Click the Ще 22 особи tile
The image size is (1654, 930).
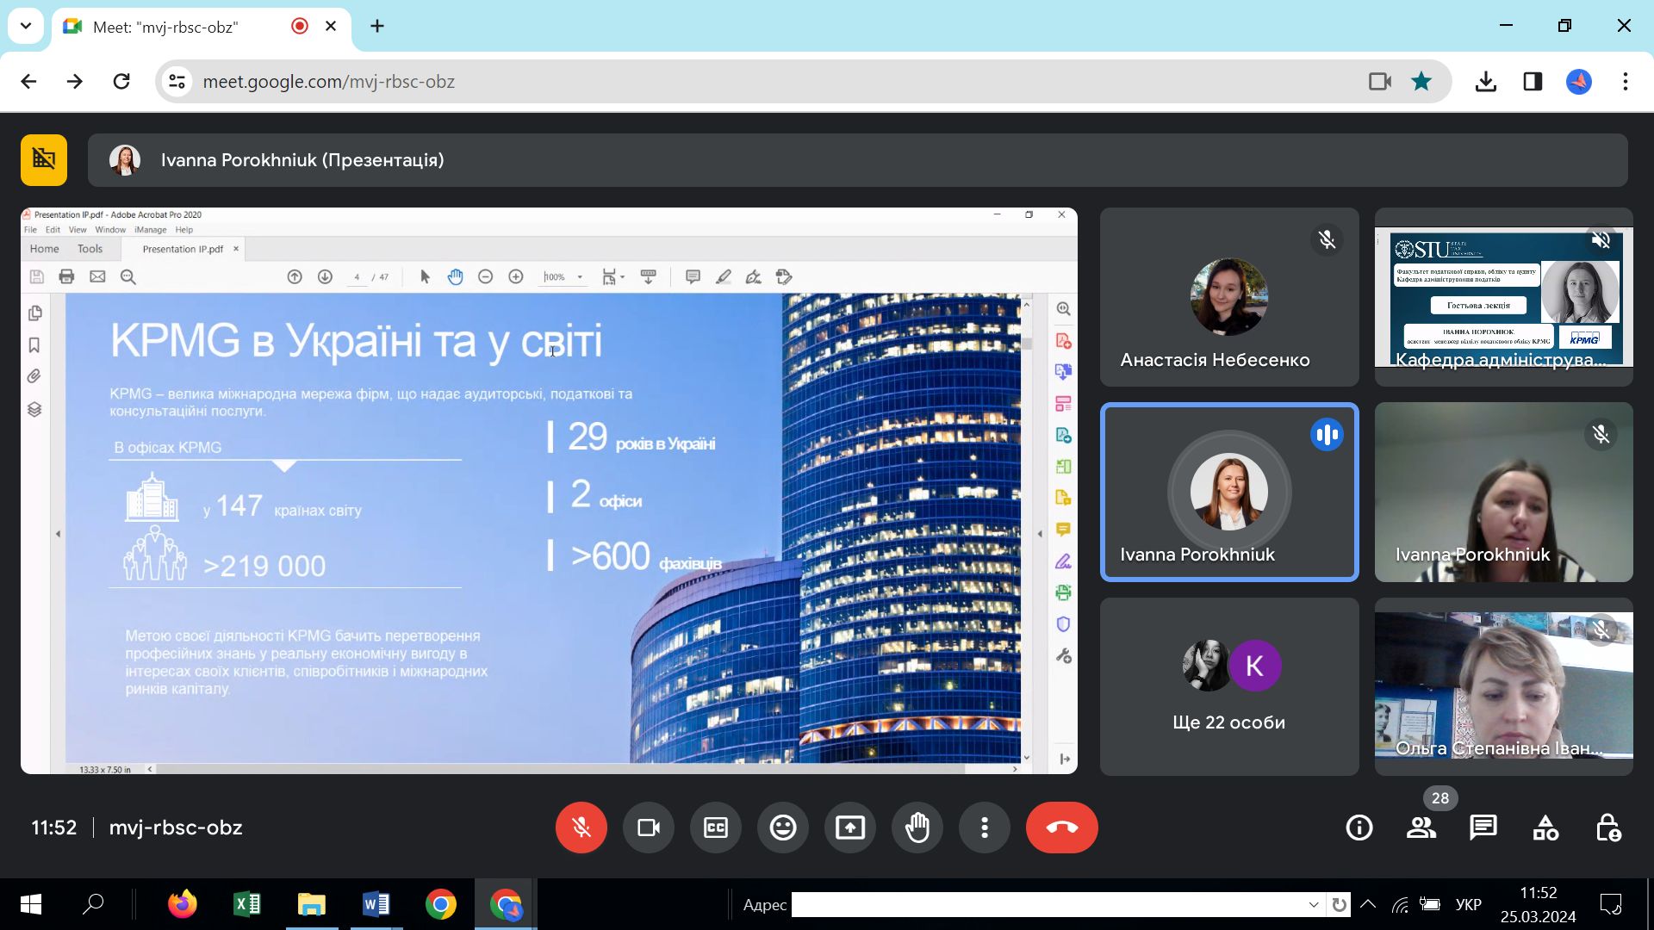pyautogui.click(x=1229, y=686)
